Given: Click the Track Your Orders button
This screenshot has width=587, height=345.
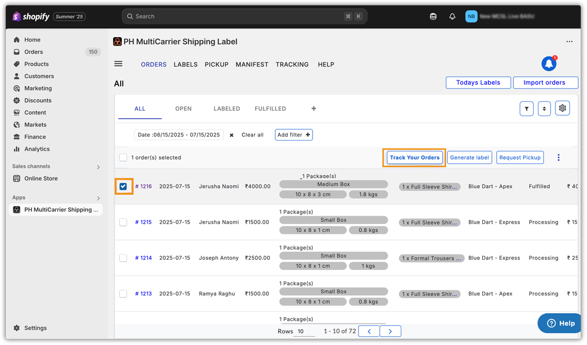Looking at the screenshot, I should pos(415,158).
